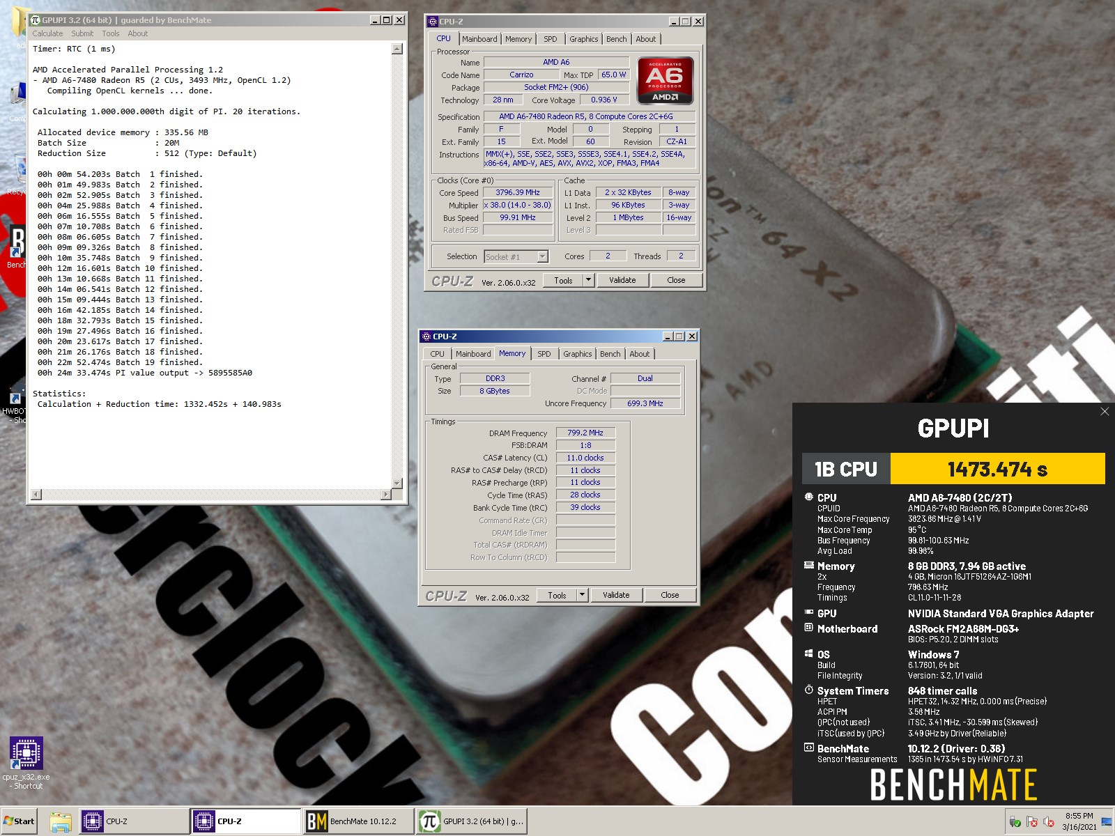Switch to SPD tab in top CPU-Z
The width and height of the screenshot is (1115, 836).
[551, 39]
